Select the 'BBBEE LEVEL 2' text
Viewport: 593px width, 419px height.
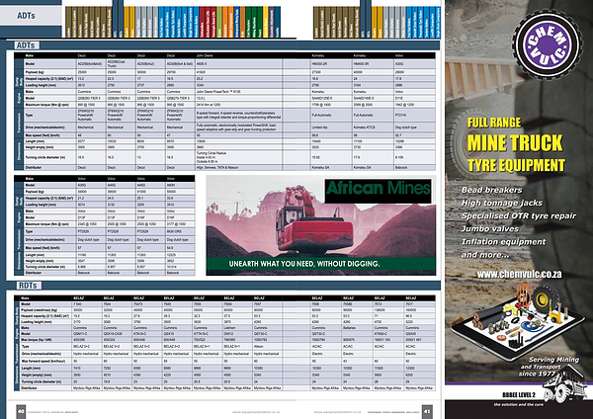pos(519,395)
